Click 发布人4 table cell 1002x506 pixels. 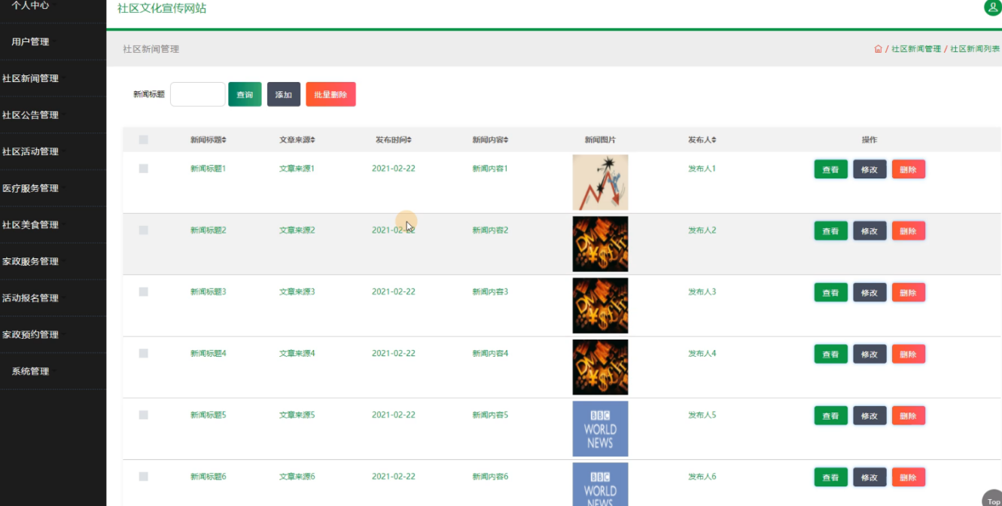tap(702, 353)
